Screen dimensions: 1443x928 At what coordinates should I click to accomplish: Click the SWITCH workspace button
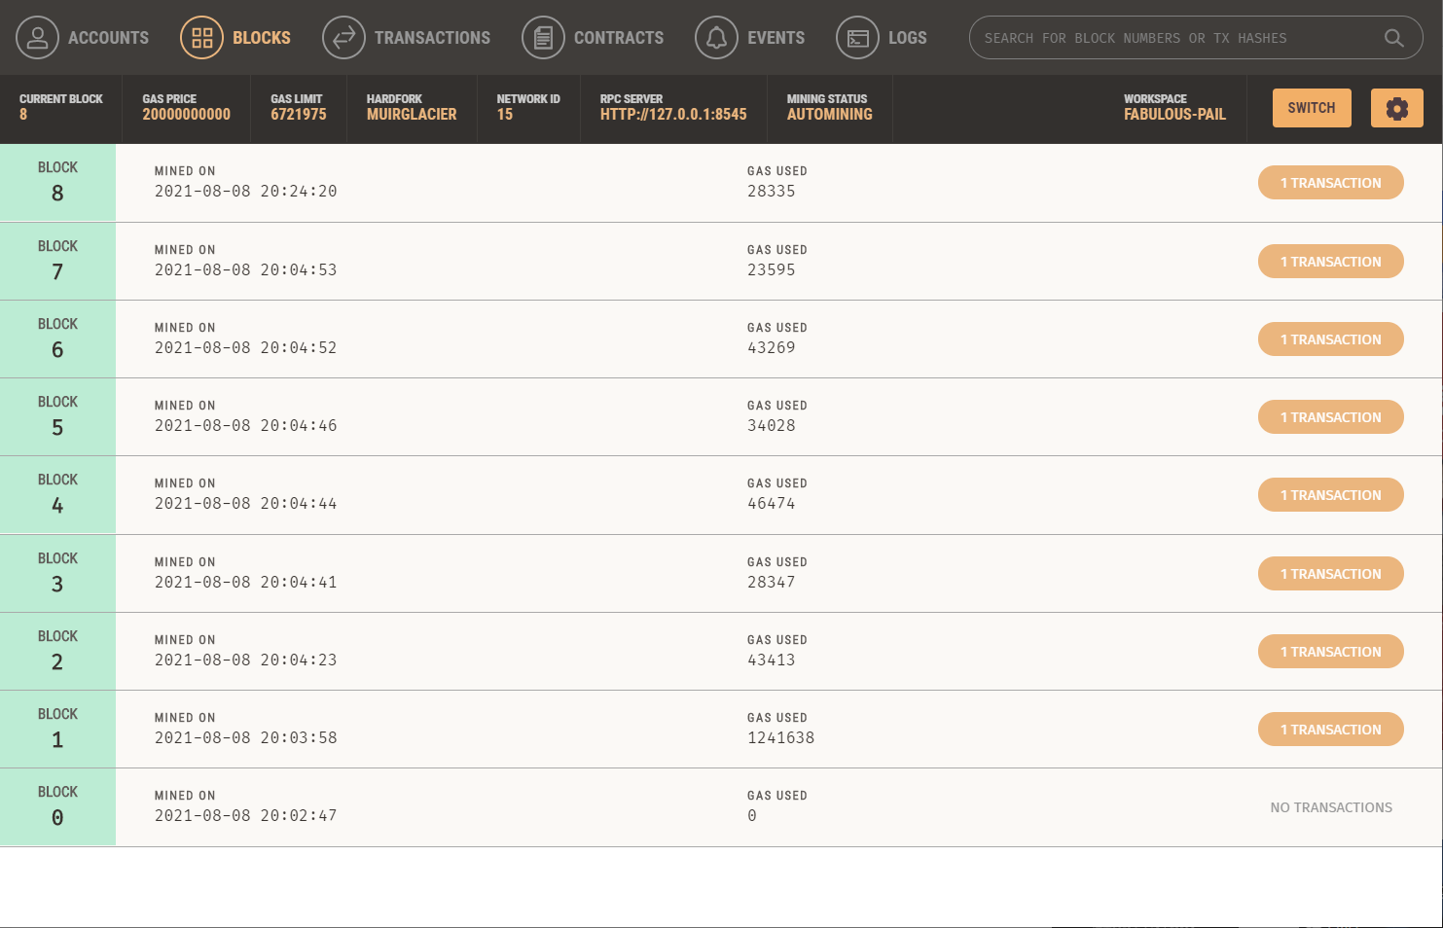pyautogui.click(x=1312, y=108)
